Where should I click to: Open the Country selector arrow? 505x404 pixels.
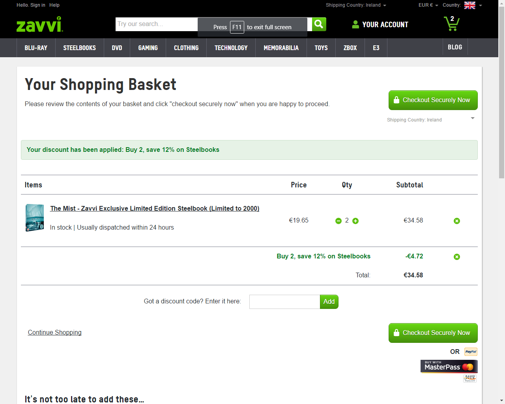(481, 6)
